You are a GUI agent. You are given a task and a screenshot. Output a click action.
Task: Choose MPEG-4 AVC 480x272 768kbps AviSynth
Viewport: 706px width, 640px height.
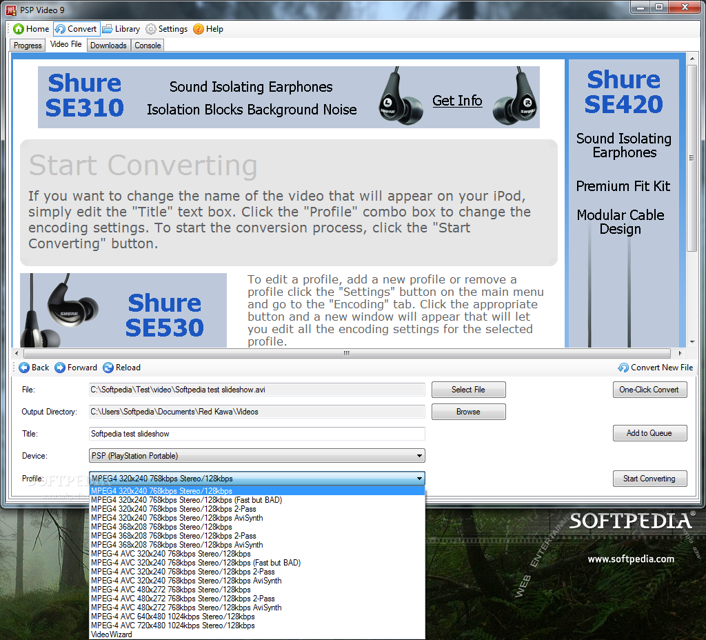point(257,608)
